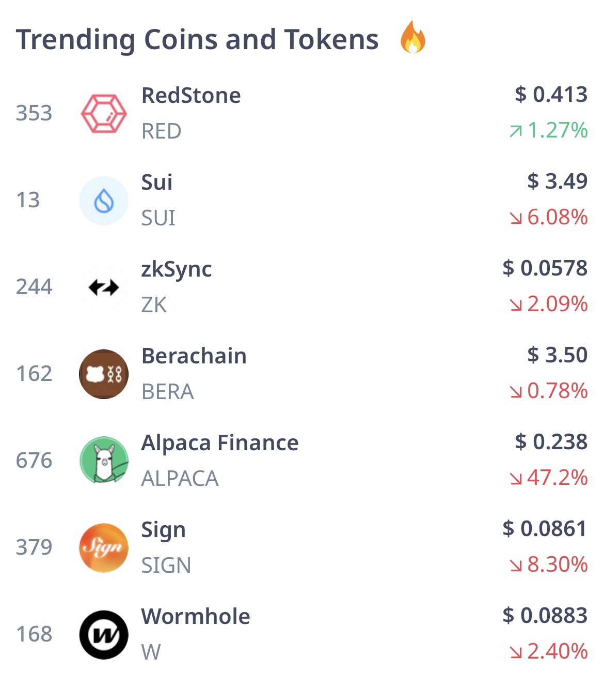Click the zkSync price $ 0.0578
604x687 pixels.
point(545,268)
